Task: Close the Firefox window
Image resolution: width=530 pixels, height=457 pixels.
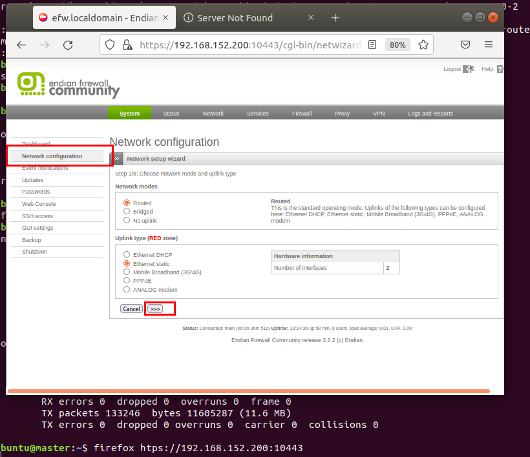Action: pyautogui.click(x=493, y=17)
